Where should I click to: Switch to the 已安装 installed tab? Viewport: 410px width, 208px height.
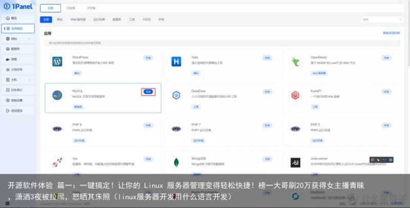click(x=71, y=8)
